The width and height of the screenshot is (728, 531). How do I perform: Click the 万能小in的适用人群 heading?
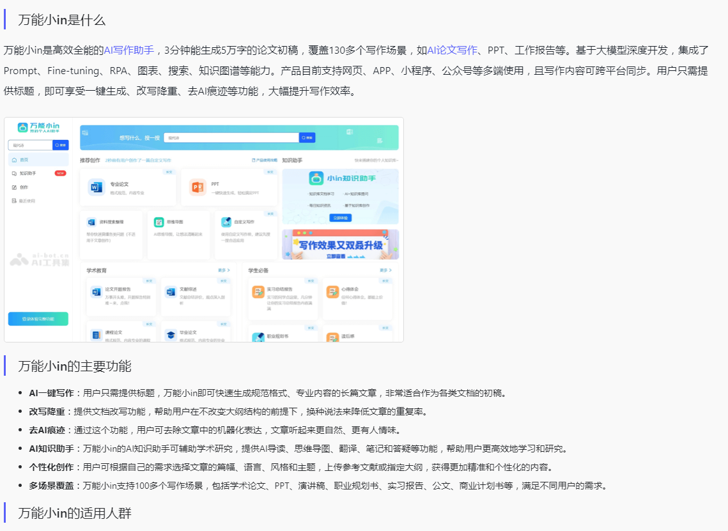click(75, 513)
